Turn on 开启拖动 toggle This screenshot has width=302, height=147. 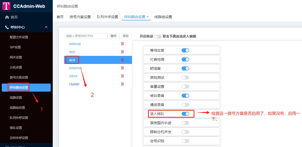(158, 36)
